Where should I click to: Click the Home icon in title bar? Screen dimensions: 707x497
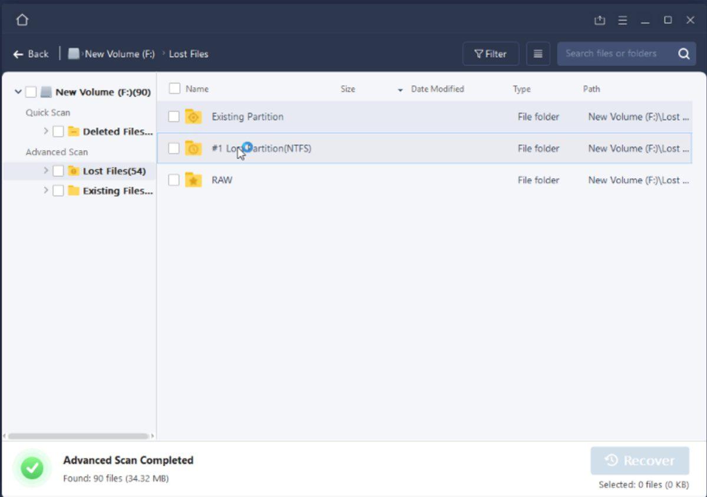(22, 20)
